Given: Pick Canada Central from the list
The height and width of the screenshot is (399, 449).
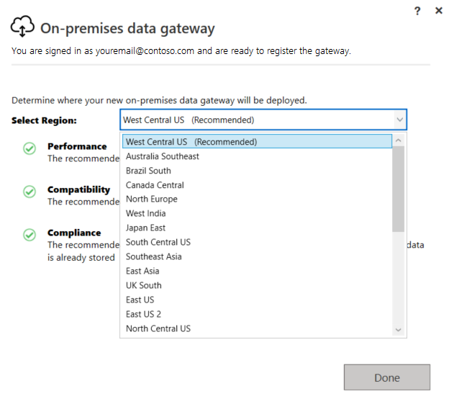Looking at the screenshot, I should 155,185.
